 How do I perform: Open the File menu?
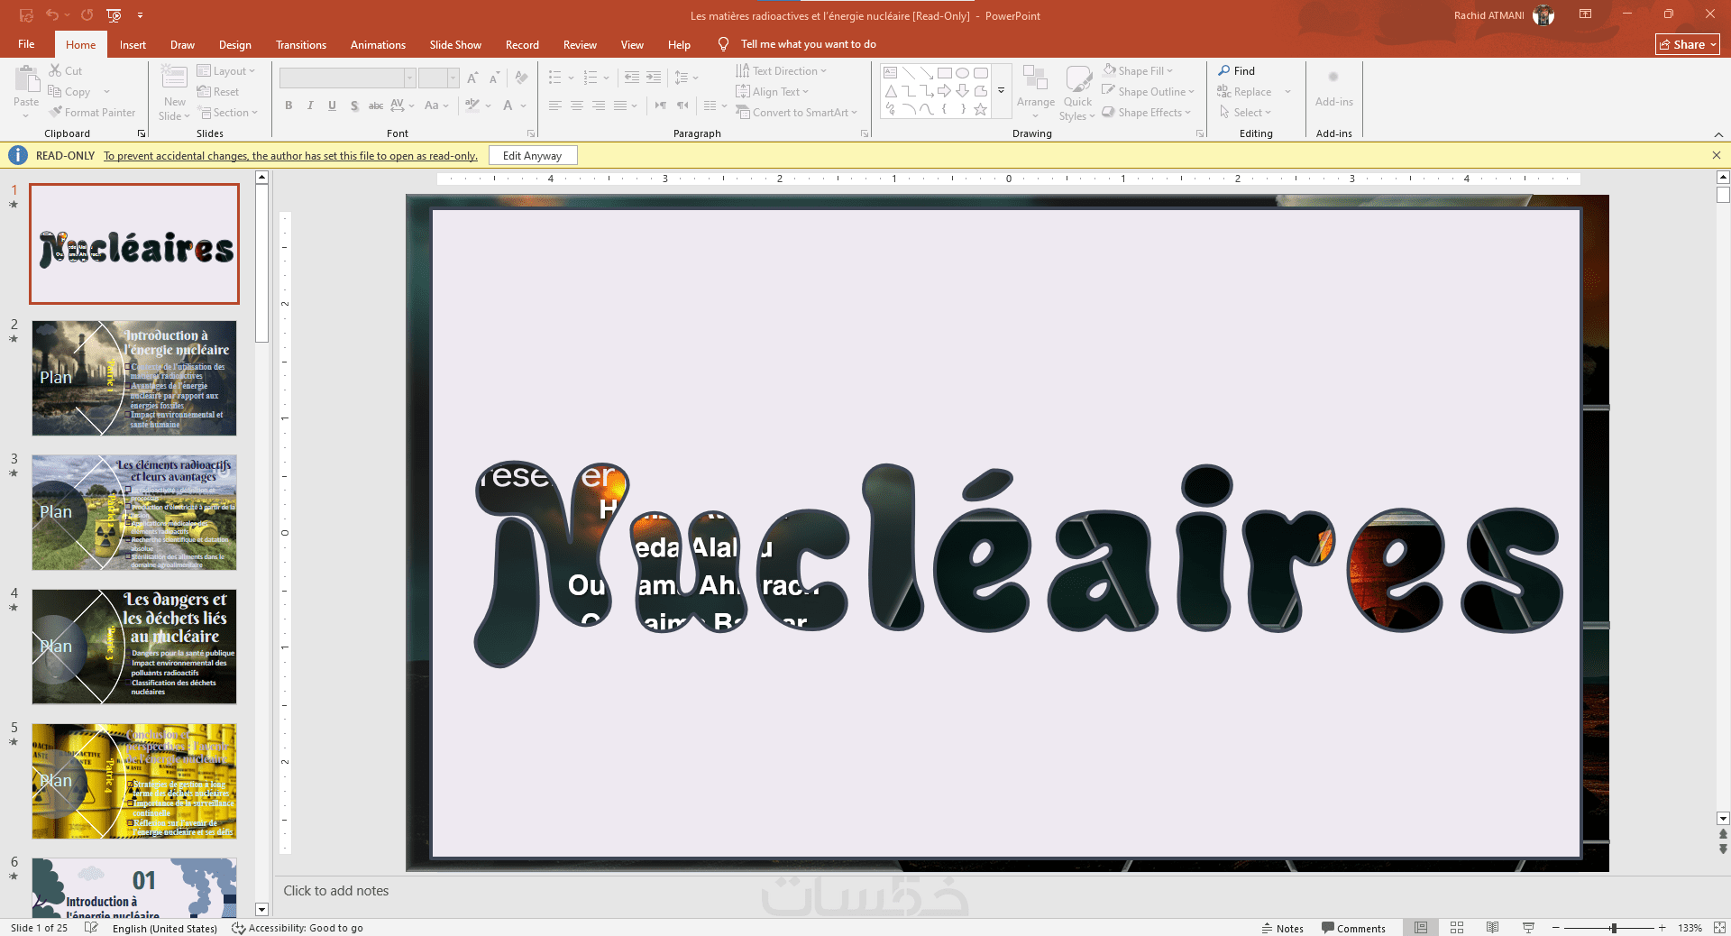[26, 44]
